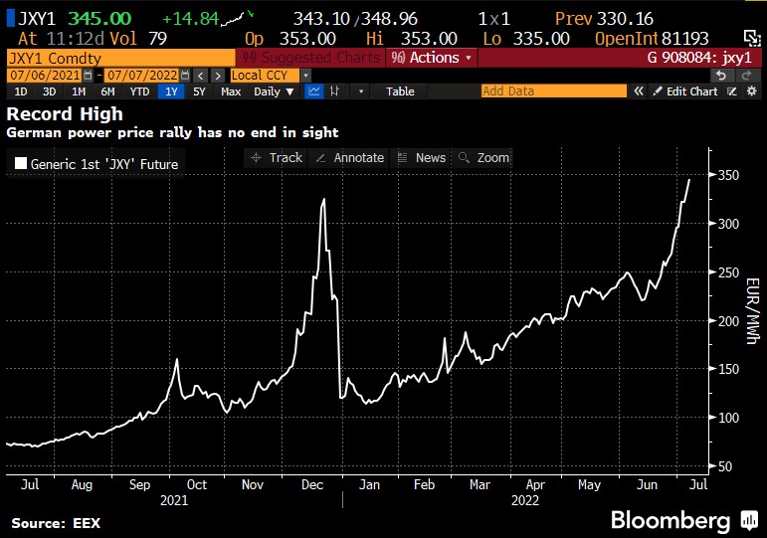Step date range back with left arrow
The height and width of the screenshot is (538, 767).
[200, 76]
